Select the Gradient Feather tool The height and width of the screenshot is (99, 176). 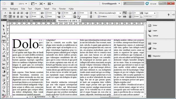[x=4, y=75]
